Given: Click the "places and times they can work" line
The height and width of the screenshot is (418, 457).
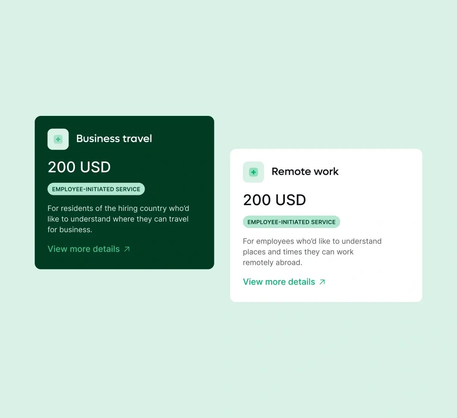Looking at the screenshot, I should click(298, 252).
